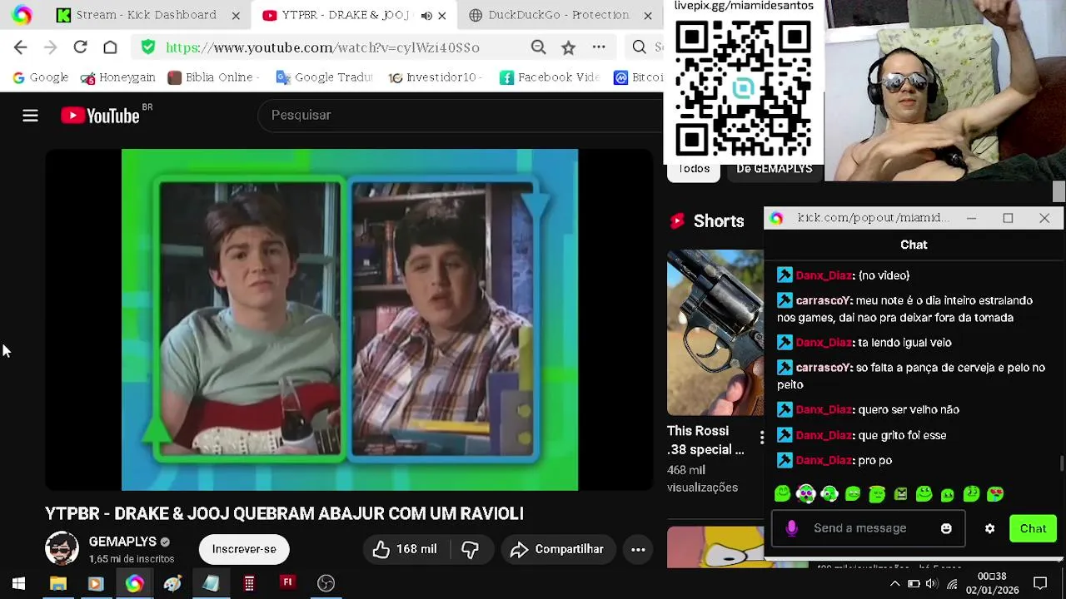Open the paint palette app in taskbar
Viewport: 1066px width, 599px height.
pos(172,583)
